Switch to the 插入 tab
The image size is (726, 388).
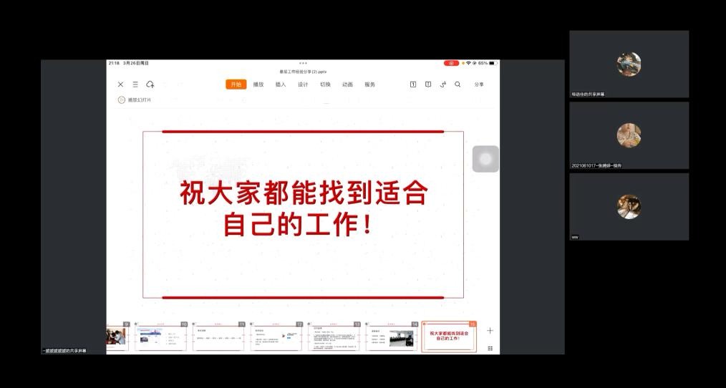click(x=281, y=84)
